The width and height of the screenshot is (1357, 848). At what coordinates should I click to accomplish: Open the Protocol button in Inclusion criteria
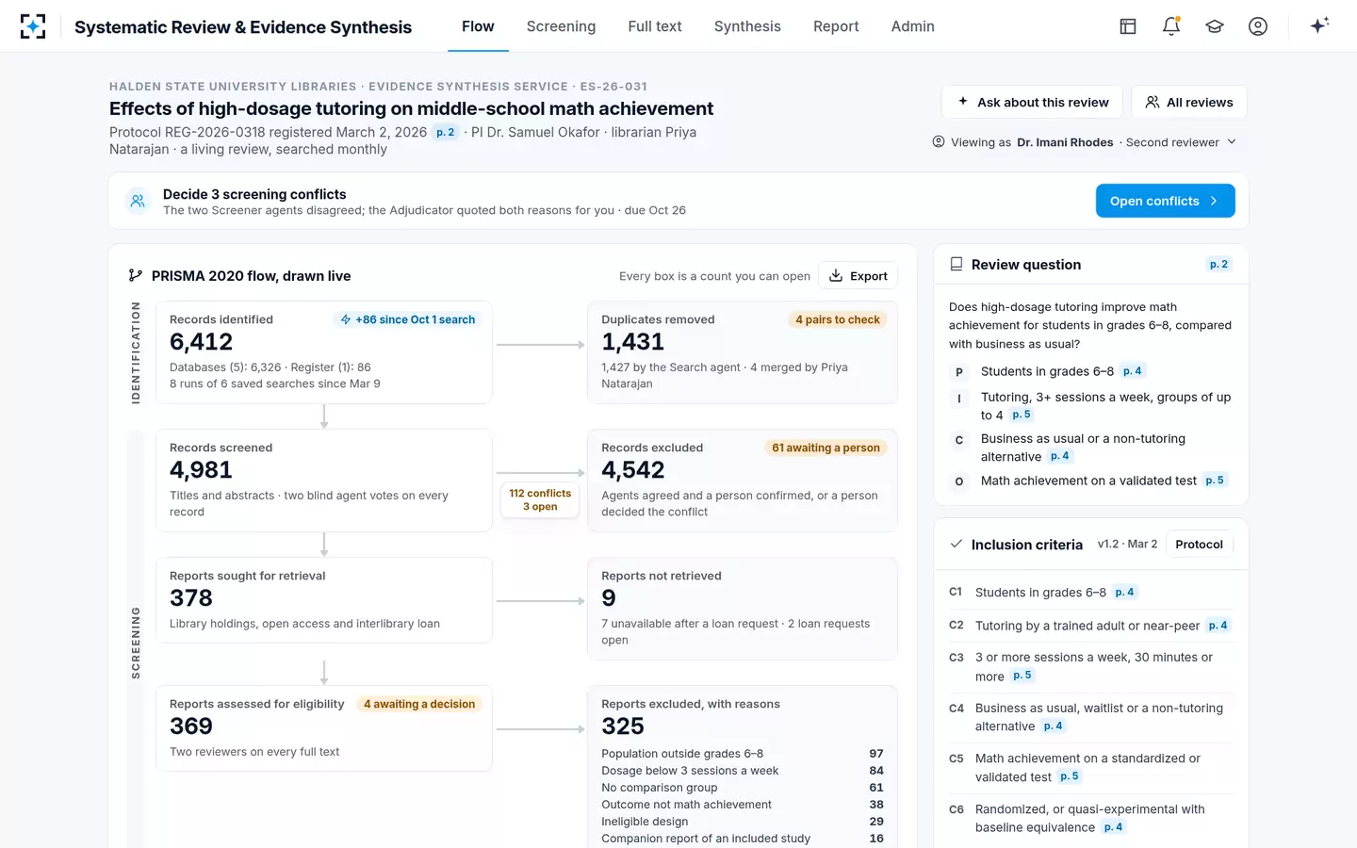pyautogui.click(x=1199, y=545)
